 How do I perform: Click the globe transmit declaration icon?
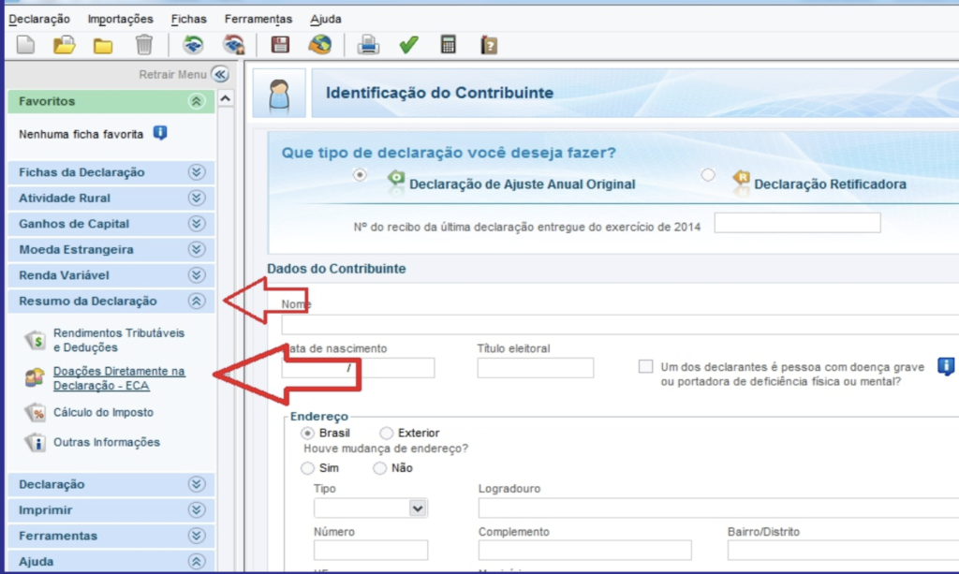[x=320, y=45]
